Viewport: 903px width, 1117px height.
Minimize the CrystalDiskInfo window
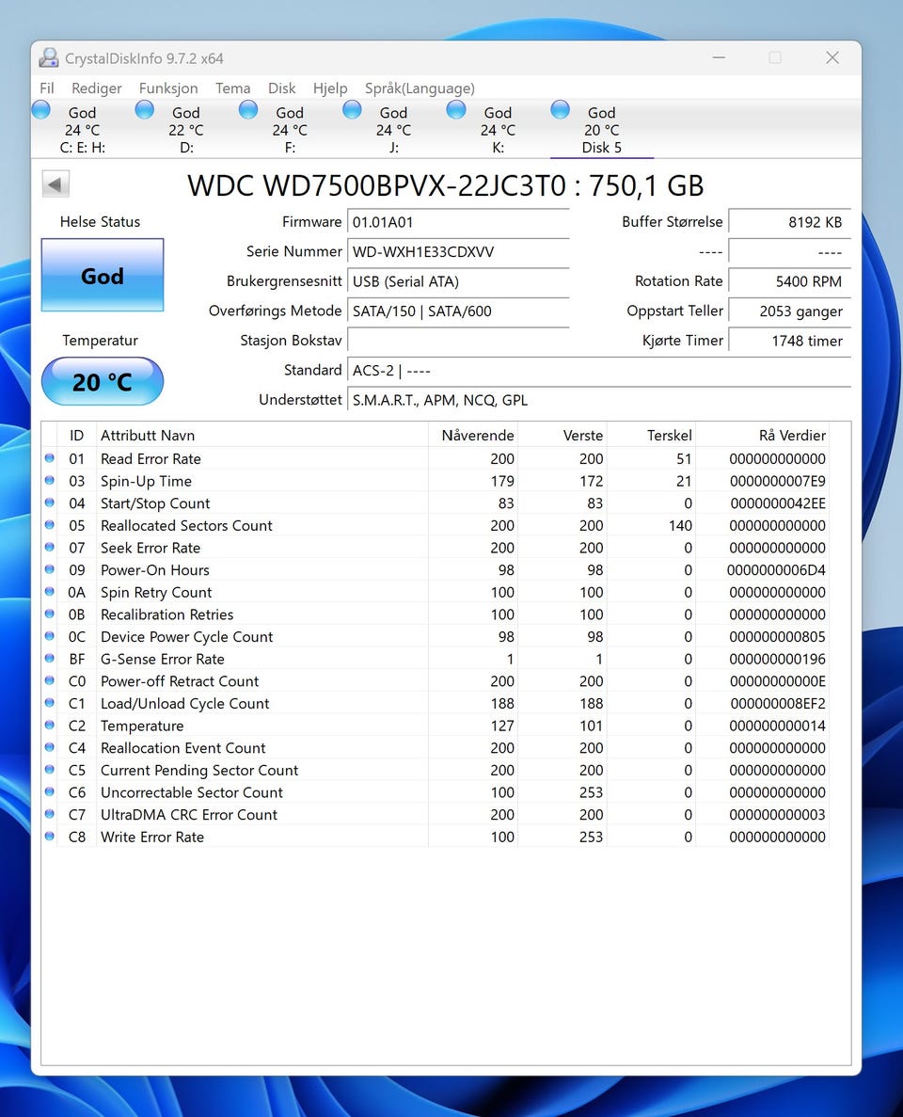point(719,57)
